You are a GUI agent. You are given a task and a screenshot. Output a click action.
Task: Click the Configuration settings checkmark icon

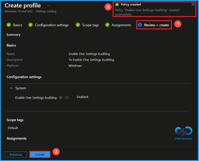click(31, 25)
